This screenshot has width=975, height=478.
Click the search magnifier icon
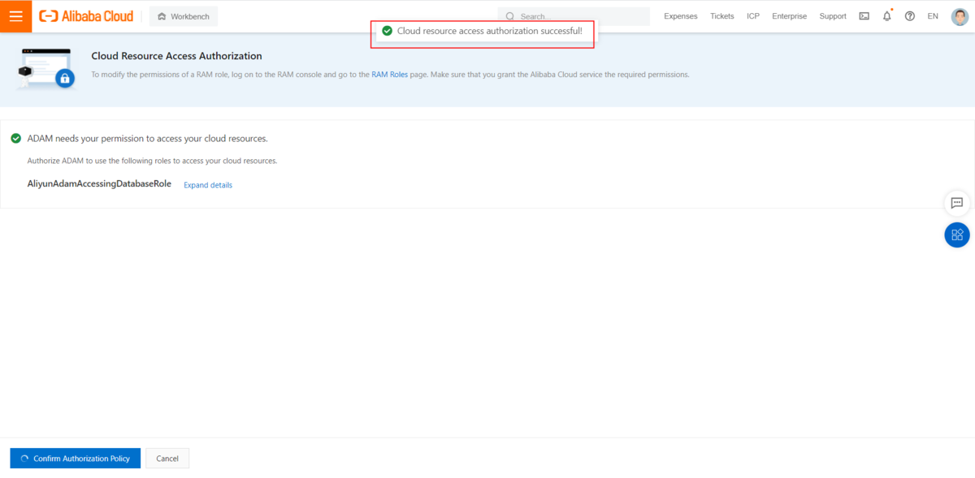[509, 16]
